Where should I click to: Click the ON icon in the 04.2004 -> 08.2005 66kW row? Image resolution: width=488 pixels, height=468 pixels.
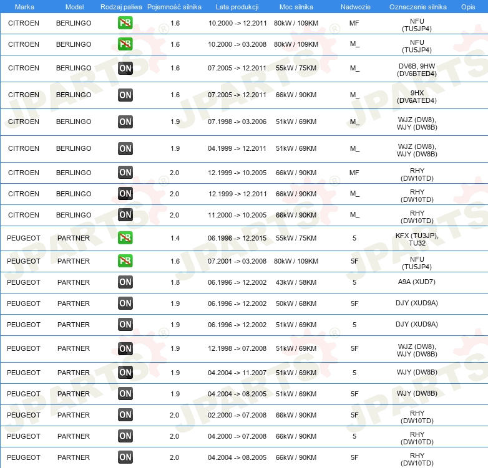pos(125,457)
